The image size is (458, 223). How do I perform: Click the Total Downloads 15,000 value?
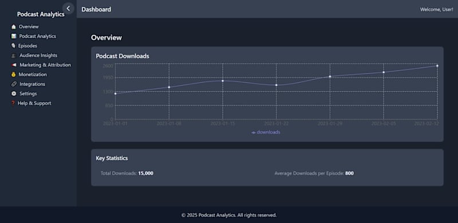pos(146,173)
